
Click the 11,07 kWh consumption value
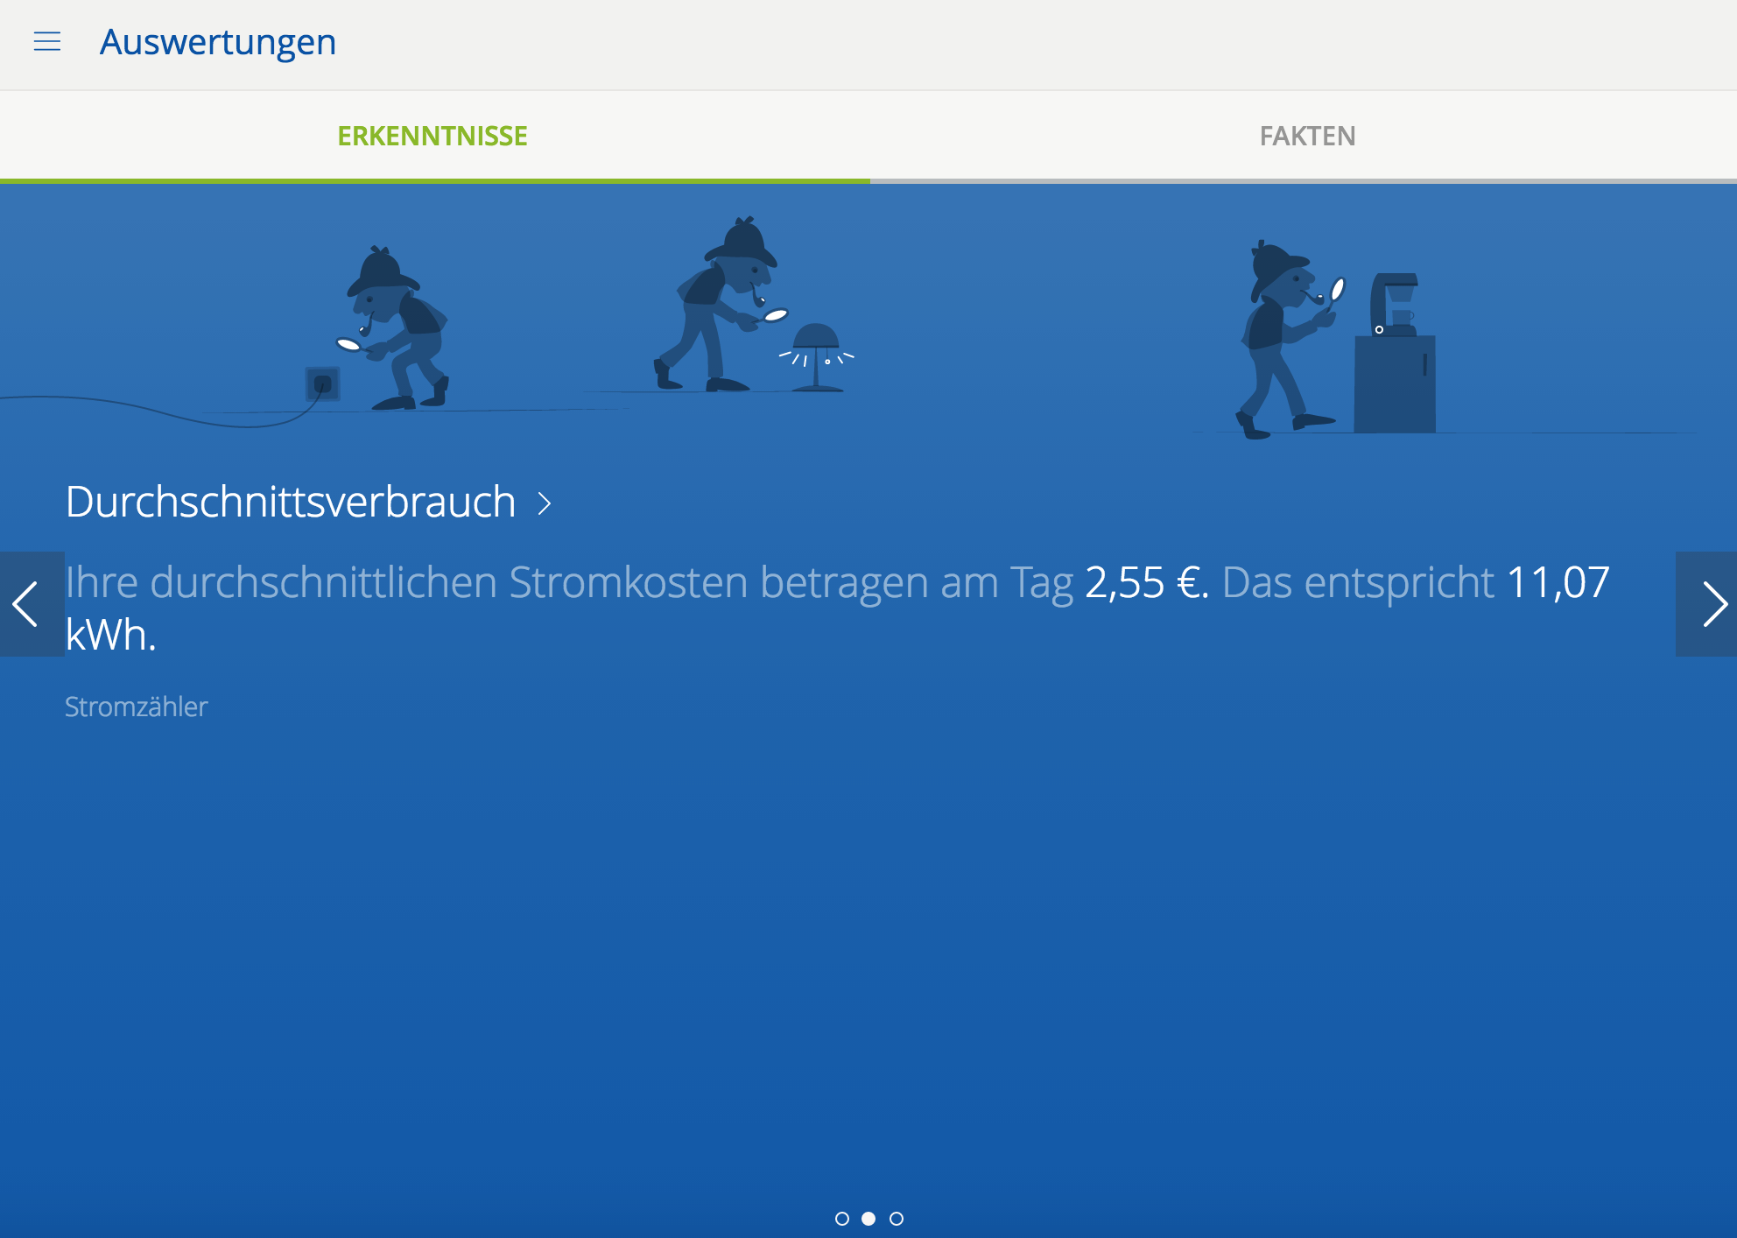[x=1557, y=583]
